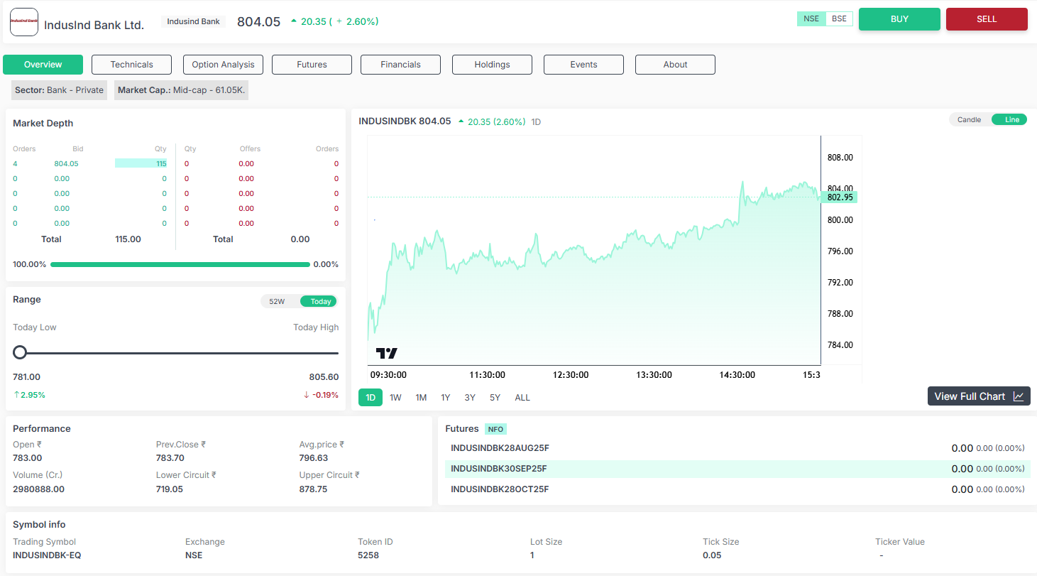Screen dimensions: 1037x576
Task: Click the Today High value 805.60
Action: pos(324,377)
